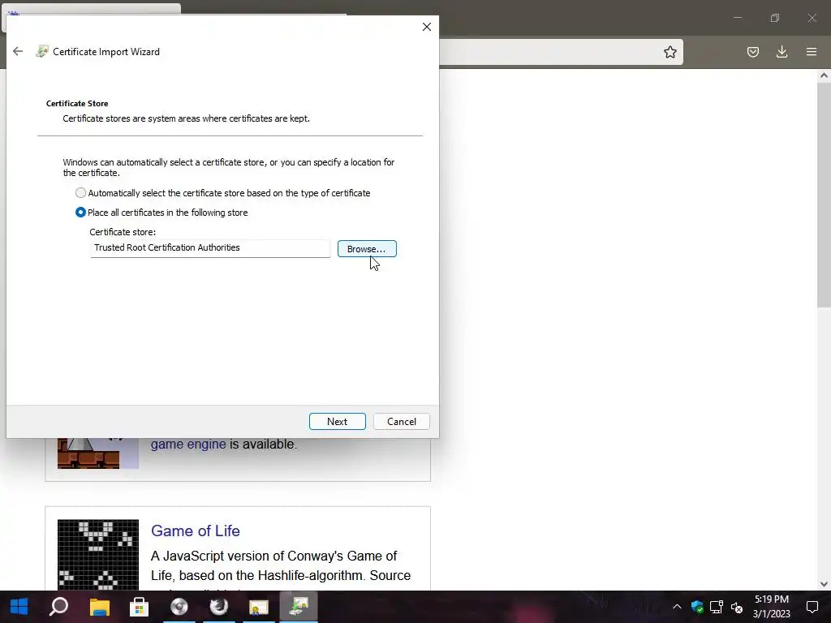The image size is (831, 623).
Task: Open the Pocket save icon in Firefox
Action: pyautogui.click(x=752, y=52)
